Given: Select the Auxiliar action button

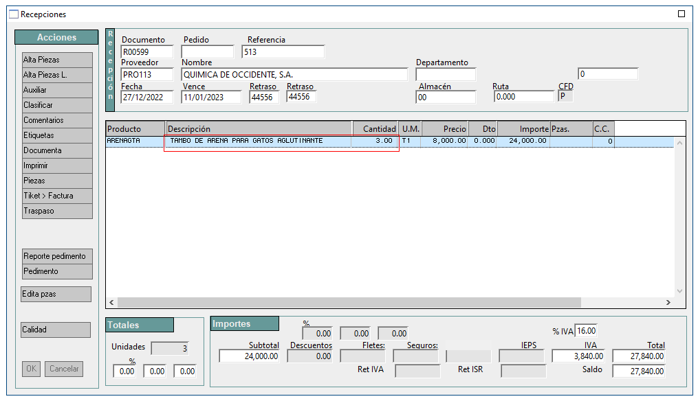Looking at the screenshot, I should (x=58, y=90).
